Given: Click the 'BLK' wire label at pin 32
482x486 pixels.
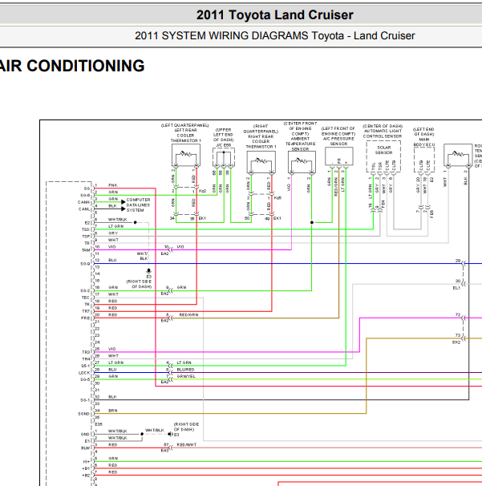Looking at the screenshot, I should [112, 397].
